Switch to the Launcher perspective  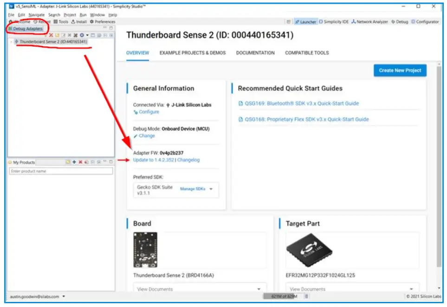pyautogui.click(x=305, y=22)
